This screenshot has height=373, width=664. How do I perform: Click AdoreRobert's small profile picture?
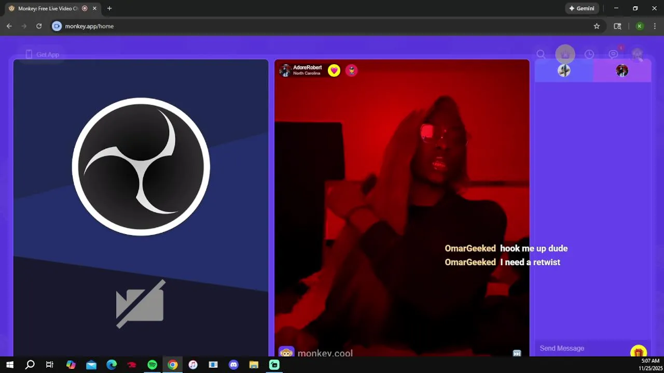tap(285, 70)
